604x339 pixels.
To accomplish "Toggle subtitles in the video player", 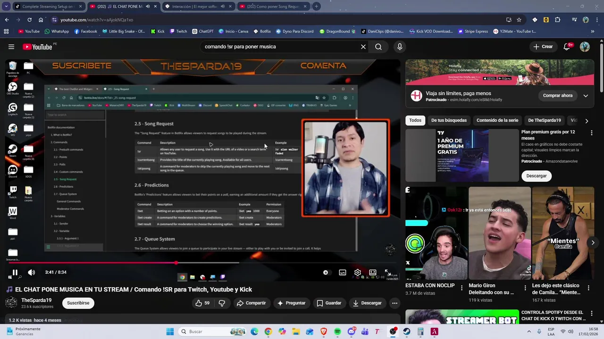I will pyautogui.click(x=343, y=272).
